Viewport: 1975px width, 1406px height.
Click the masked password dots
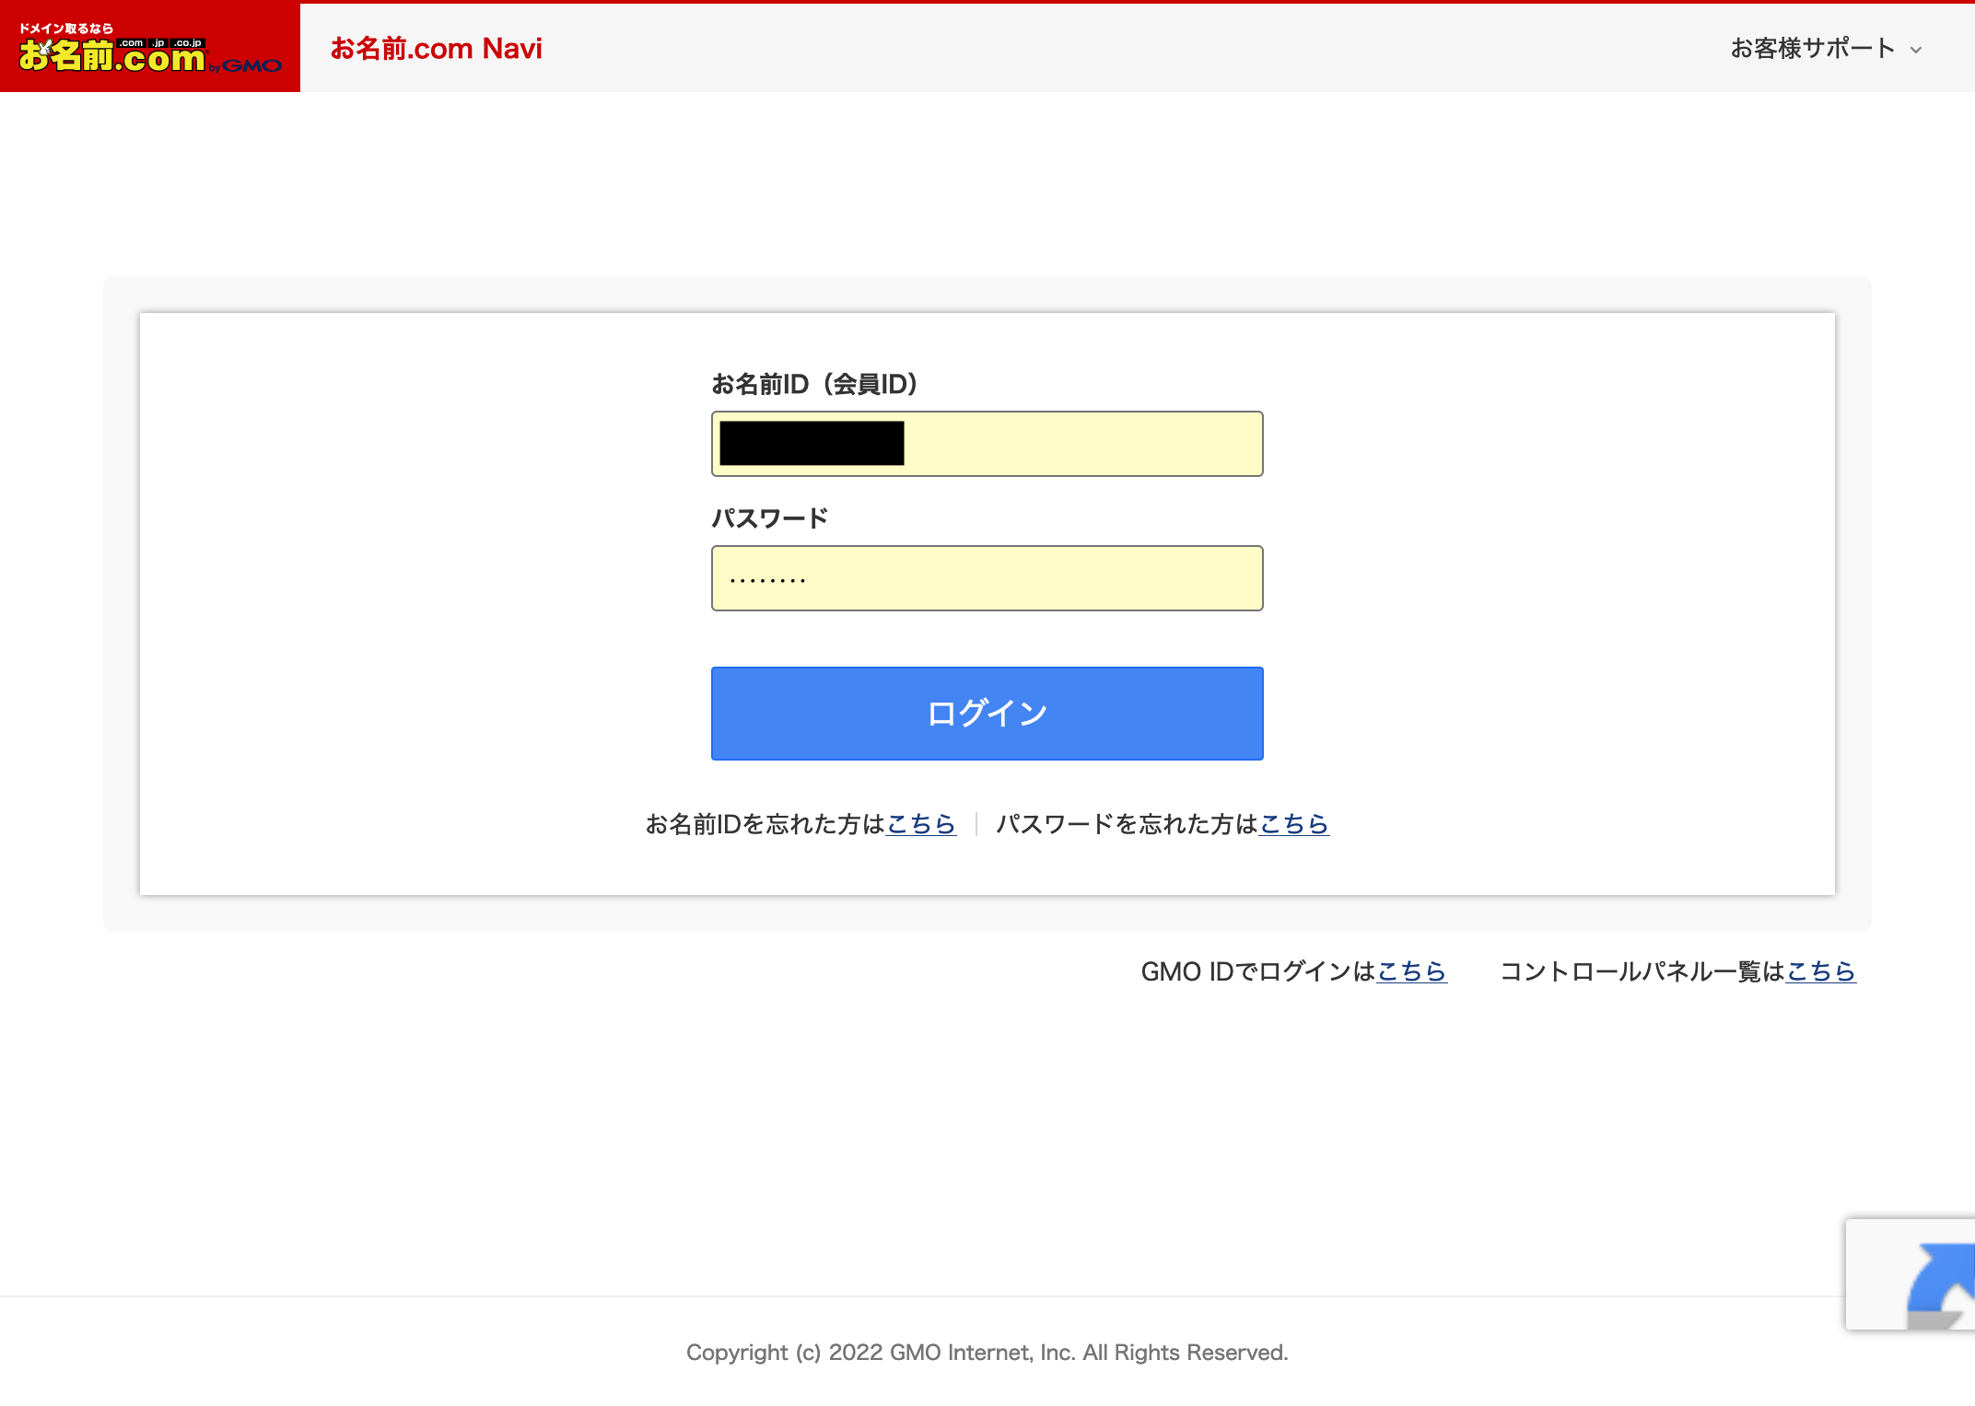[767, 580]
